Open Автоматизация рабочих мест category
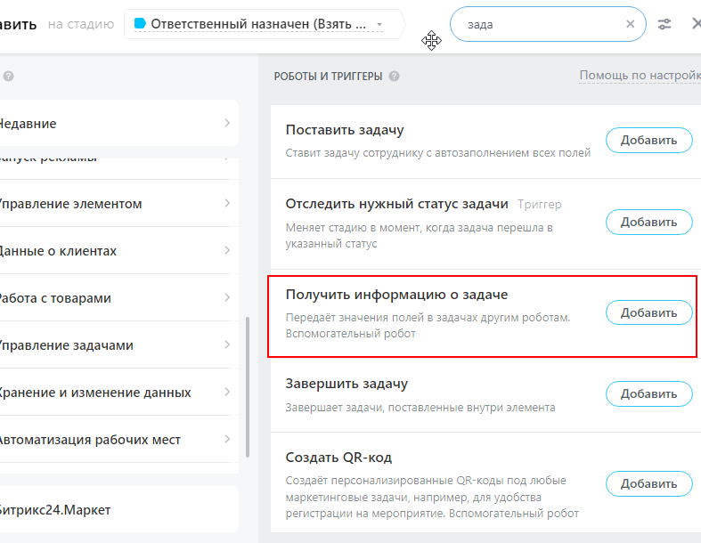701x543 pixels. point(116,440)
